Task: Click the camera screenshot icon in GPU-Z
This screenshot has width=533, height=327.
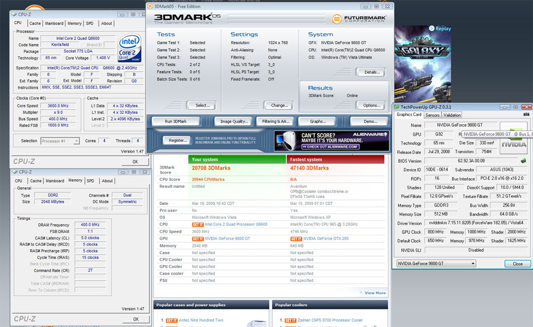Action: coord(526,115)
